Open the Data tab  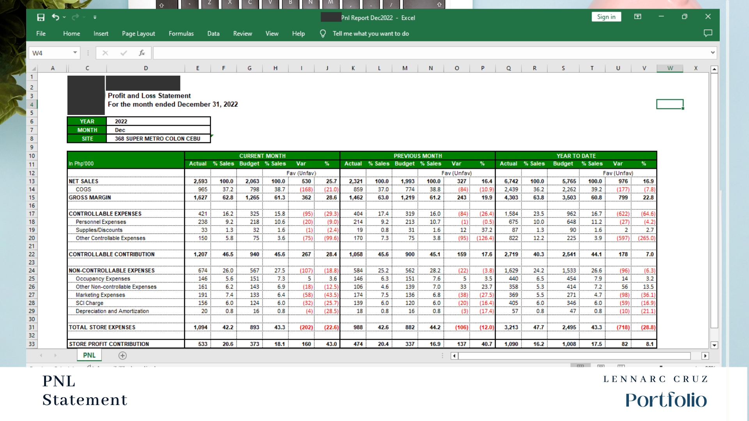[213, 34]
